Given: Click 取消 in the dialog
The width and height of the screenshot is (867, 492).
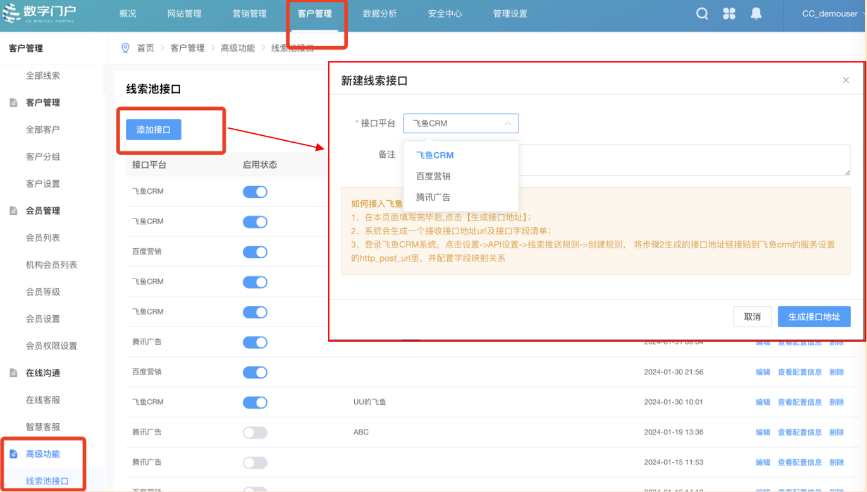Looking at the screenshot, I should click(x=753, y=316).
